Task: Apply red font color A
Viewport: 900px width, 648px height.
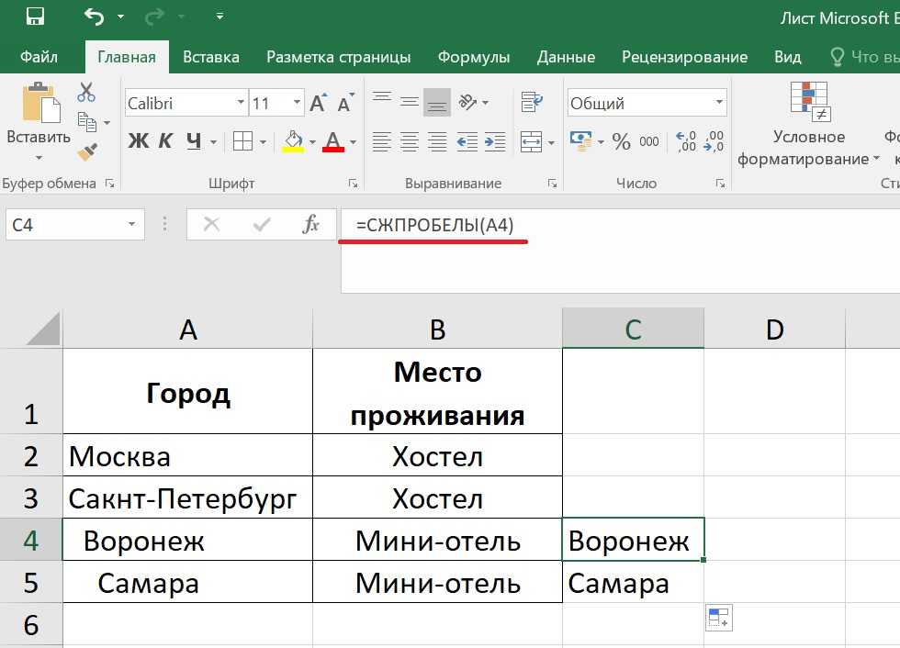Action: point(333,141)
